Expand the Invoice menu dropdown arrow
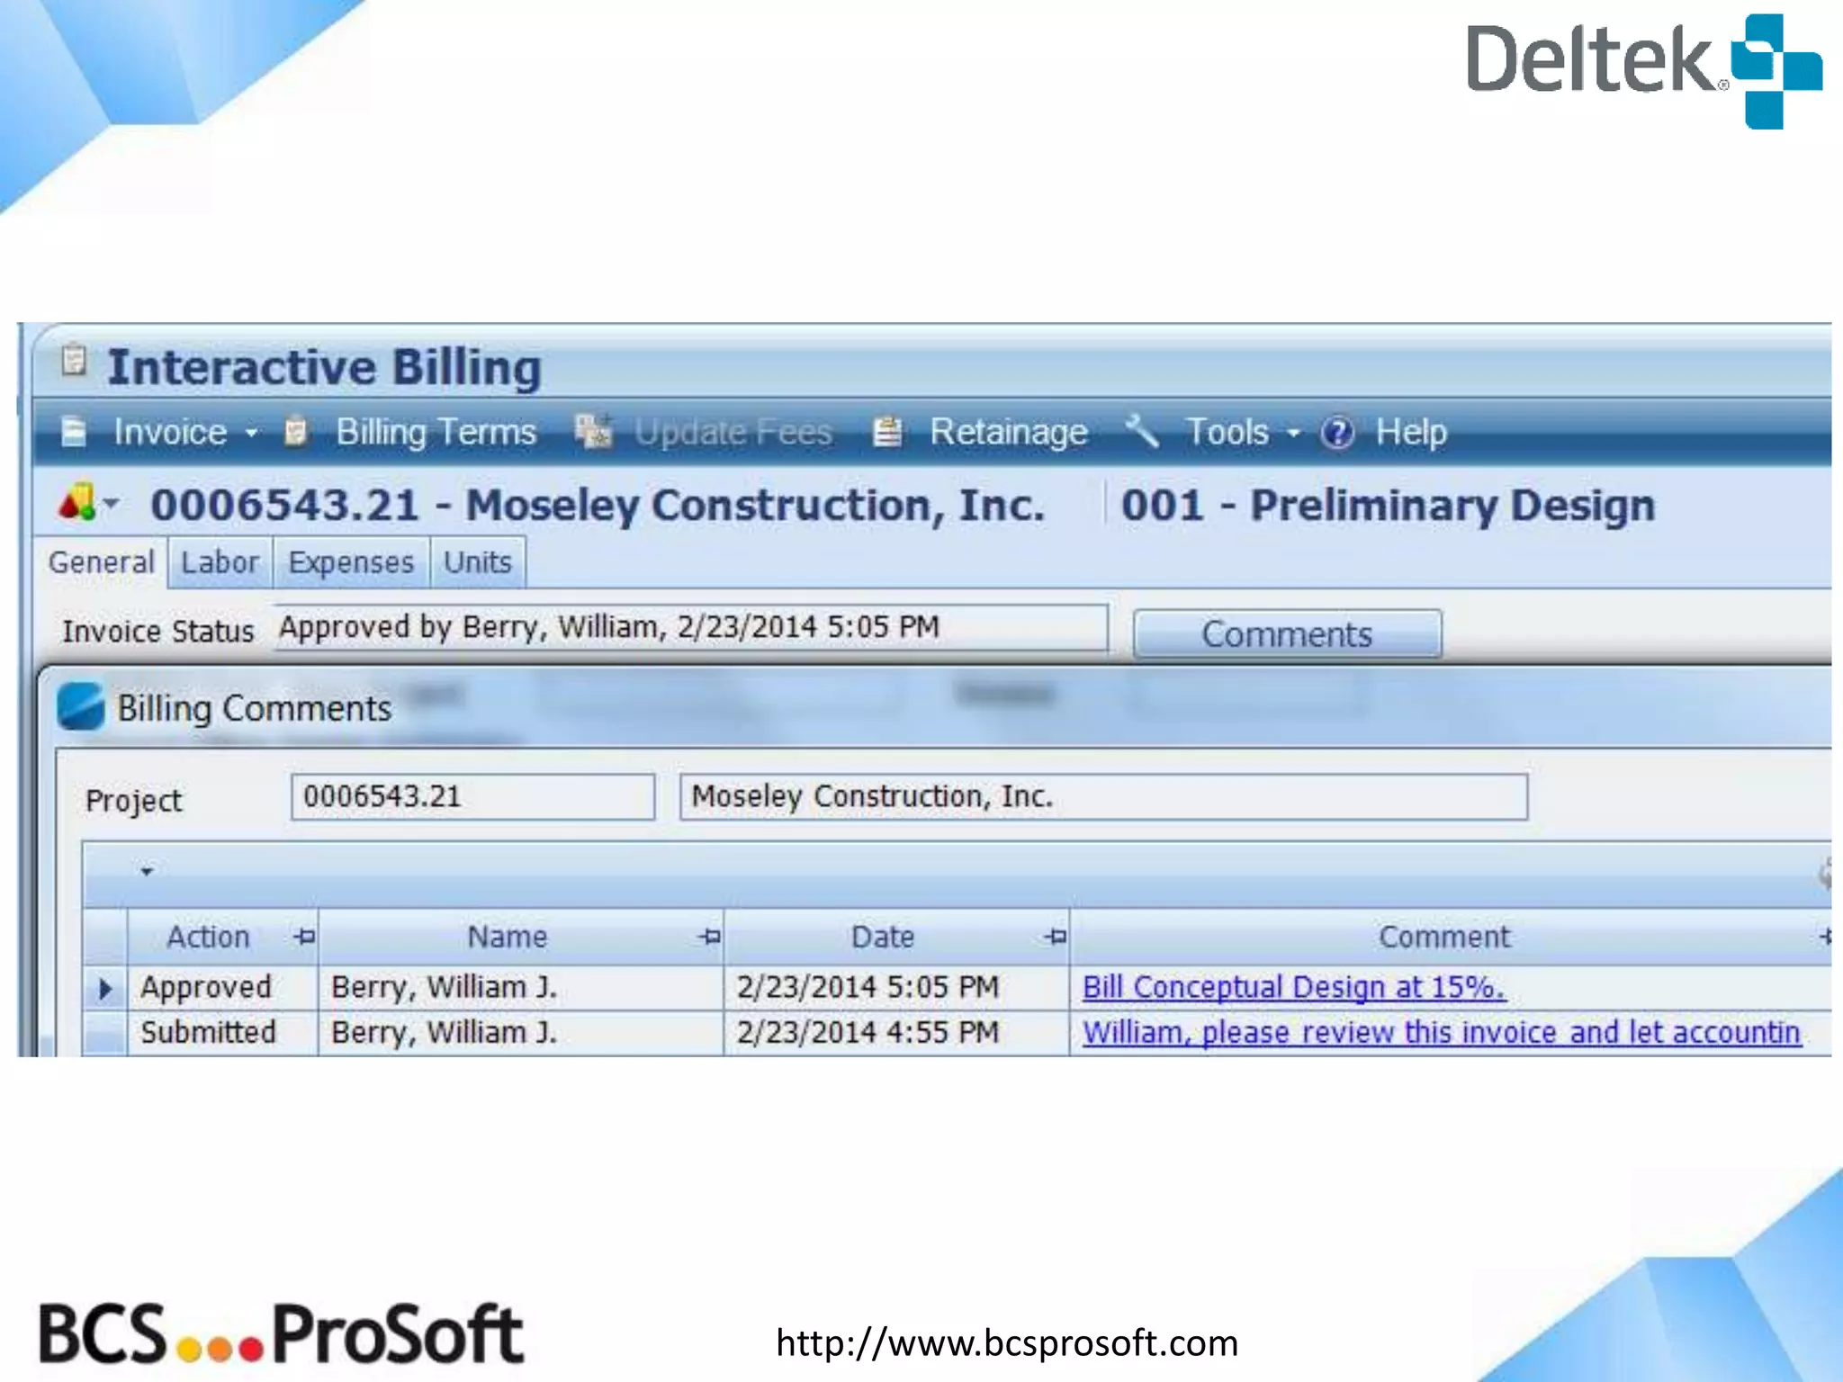The width and height of the screenshot is (1843, 1382). (252, 434)
